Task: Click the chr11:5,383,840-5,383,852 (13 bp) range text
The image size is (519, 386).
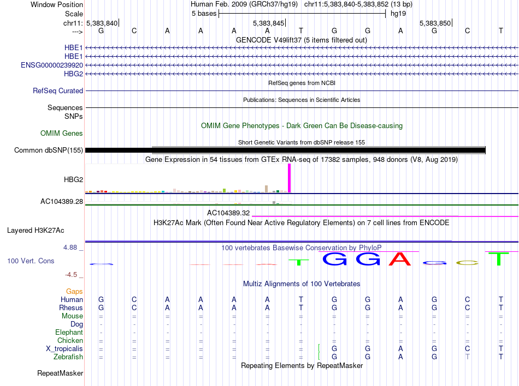Action: coord(358,4)
